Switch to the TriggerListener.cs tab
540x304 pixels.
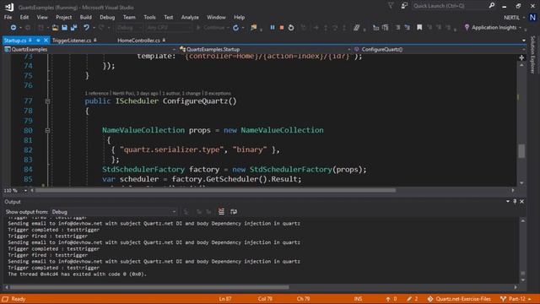pos(72,41)
